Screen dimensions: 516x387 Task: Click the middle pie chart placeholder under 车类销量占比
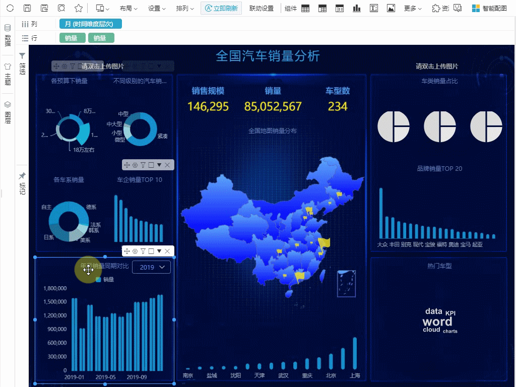coord(440,126)
